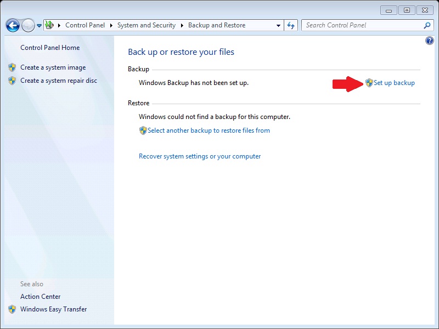Expand the arrow after System and Security
The image size is (439, 329).
(182, 25)
